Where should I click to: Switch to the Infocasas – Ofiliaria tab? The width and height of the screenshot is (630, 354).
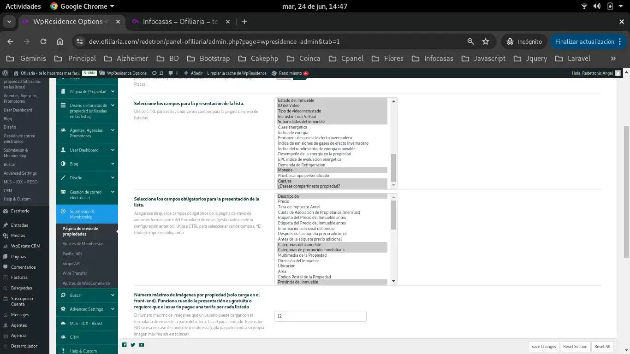tap(180, 22)
